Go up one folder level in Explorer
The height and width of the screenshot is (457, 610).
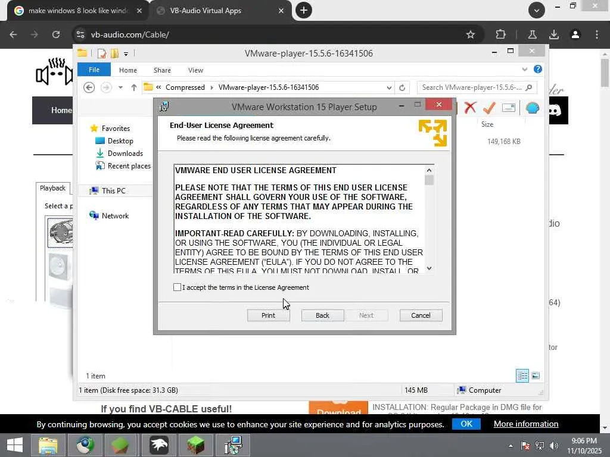point(134,87)
